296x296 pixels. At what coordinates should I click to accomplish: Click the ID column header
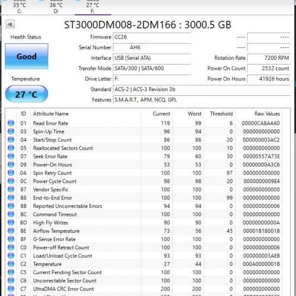point(23,114)
